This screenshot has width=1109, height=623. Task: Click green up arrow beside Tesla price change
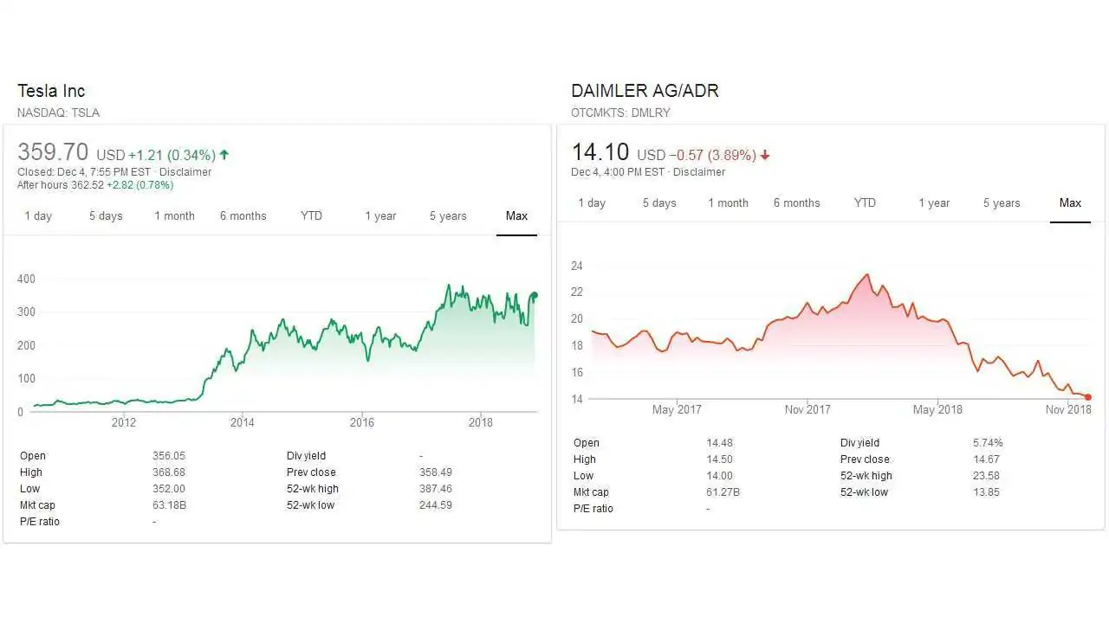(224, 155)
